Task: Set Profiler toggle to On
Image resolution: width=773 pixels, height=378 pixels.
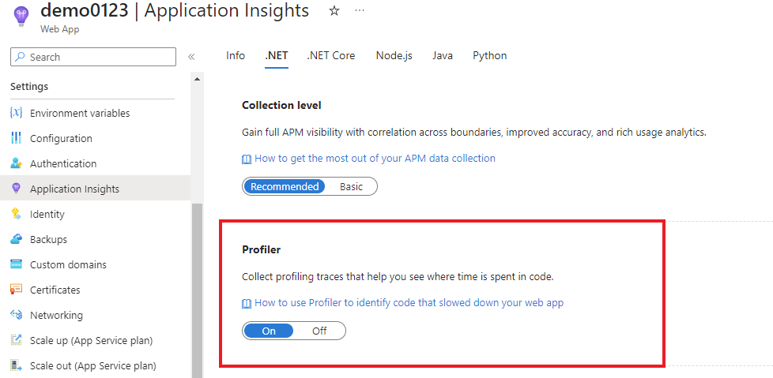Action: click(x=269, y=331)
